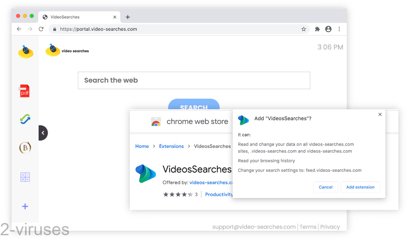The width and height of the screenshot is (410, 239).
Task: Collapse the sidebar with the chevron arrow
Action: (x=43, y=133)
